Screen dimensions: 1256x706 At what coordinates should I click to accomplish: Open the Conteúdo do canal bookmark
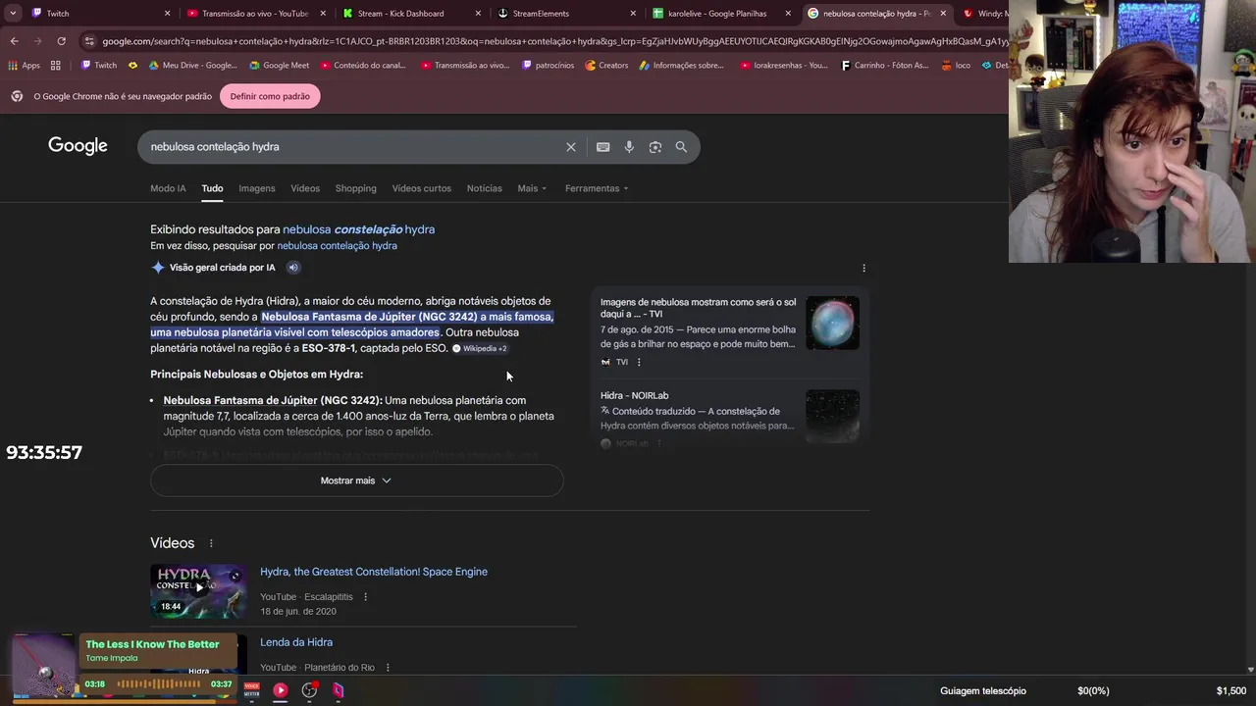click(363, 66)
